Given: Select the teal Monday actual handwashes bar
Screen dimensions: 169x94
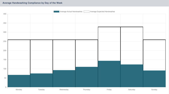Looking at the screenshot, I should pos(19,81).
